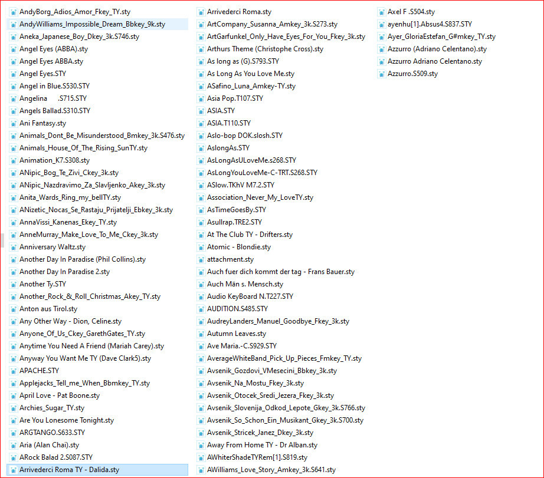
Task: Click the file icon for APACHE.STY
Action: pos(13,371)
